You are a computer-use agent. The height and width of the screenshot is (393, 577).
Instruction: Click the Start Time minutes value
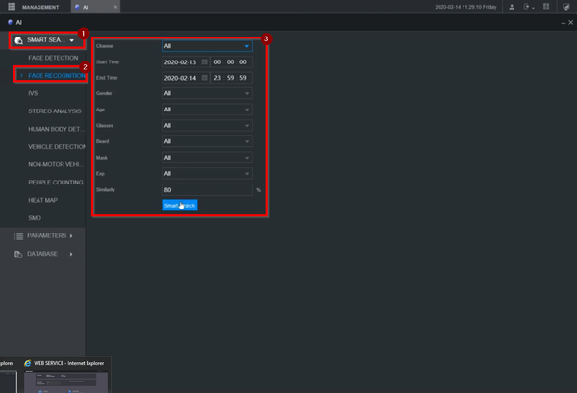point(231,62)
